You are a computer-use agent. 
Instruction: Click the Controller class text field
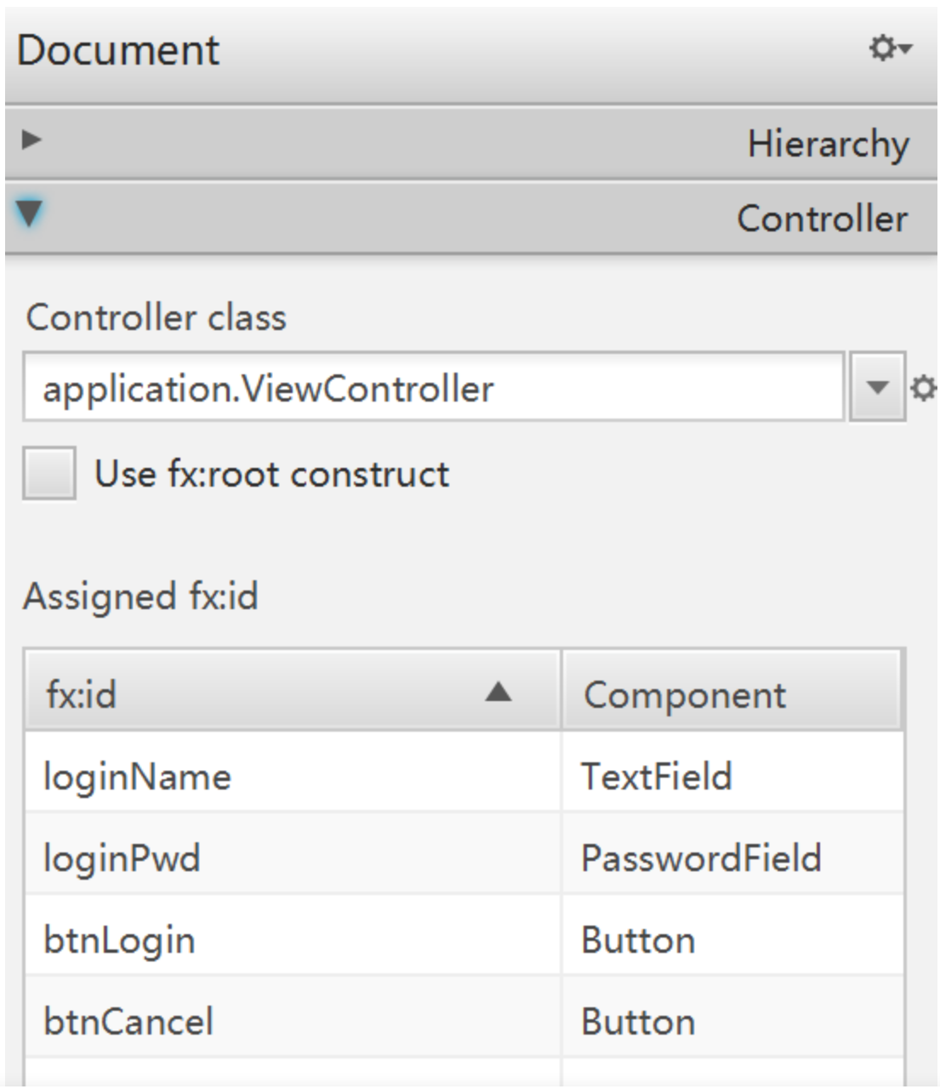[x=434, y=388]
